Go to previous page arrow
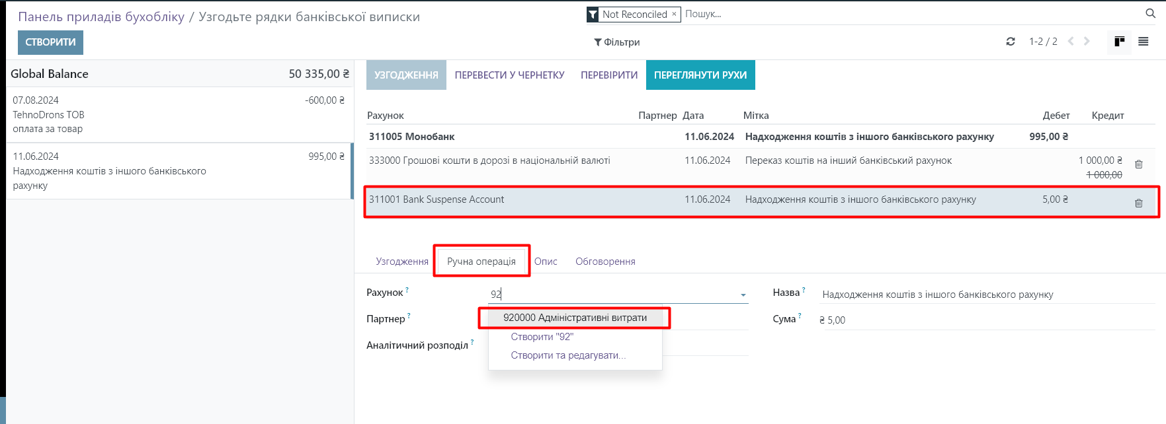 click(1071, 42)
